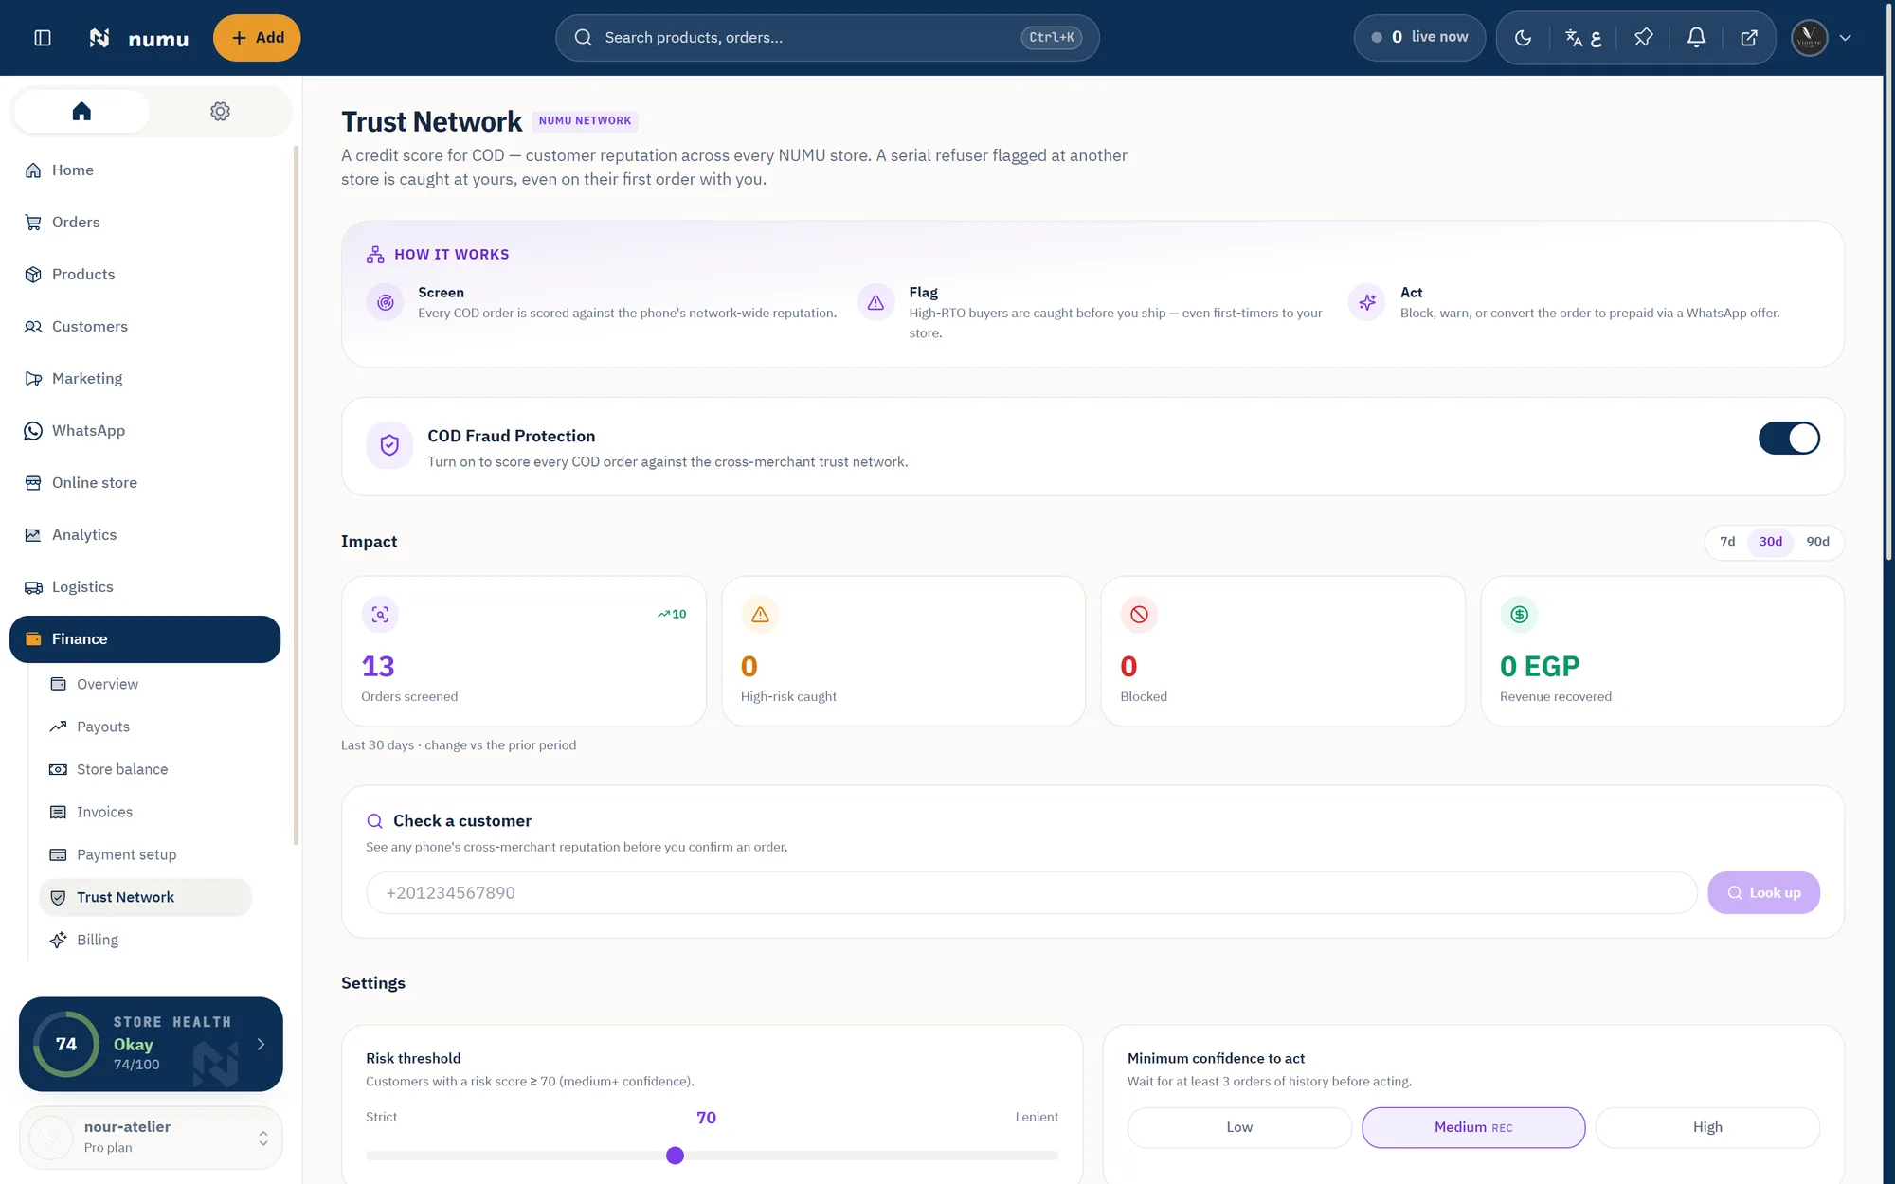This screenshot has height=1184, width=1895.
Task: Click the trend up 10 indicator
Action: [672, 615]
